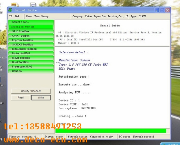Click the Read button
180x145 pixels.
(21, 98)
